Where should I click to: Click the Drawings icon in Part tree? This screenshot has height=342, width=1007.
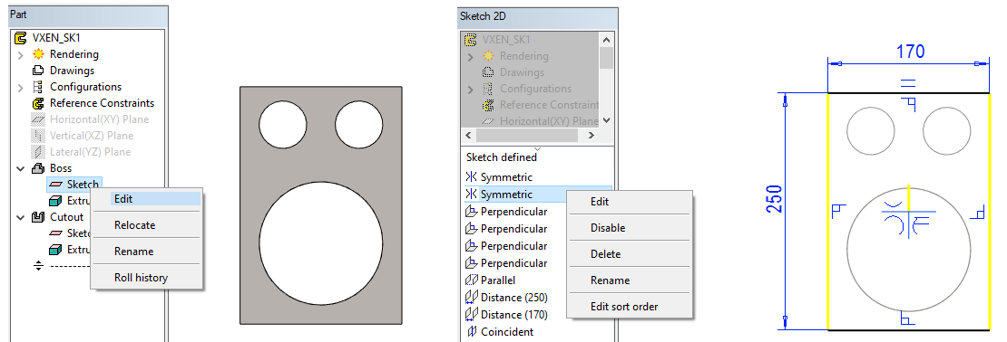[x=38, y=71]
